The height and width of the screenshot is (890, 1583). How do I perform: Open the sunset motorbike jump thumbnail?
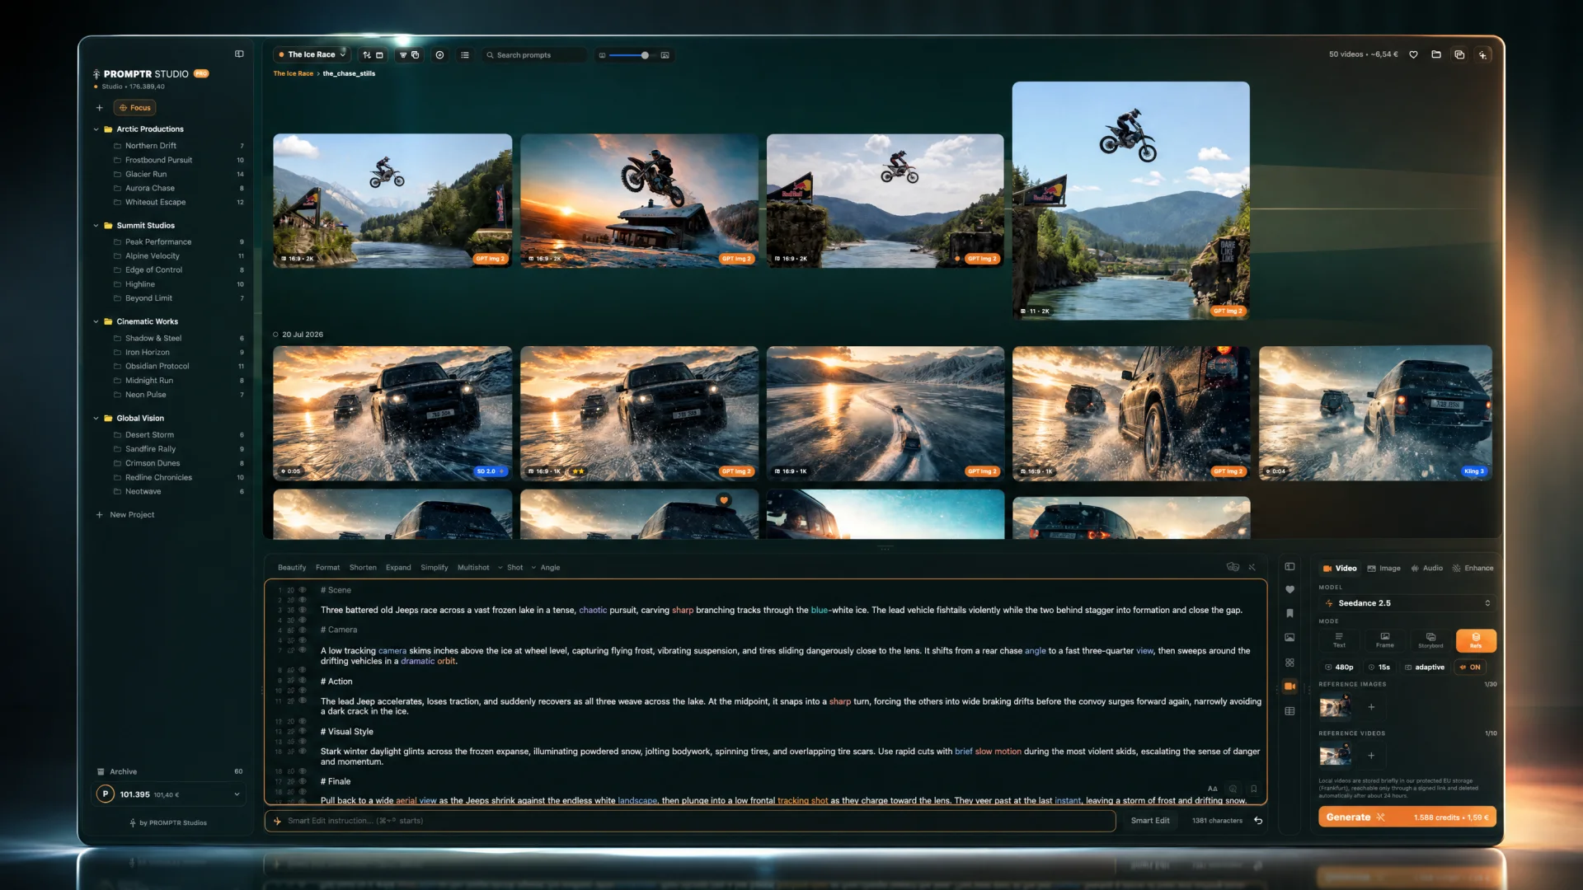(x=639, y=200)
